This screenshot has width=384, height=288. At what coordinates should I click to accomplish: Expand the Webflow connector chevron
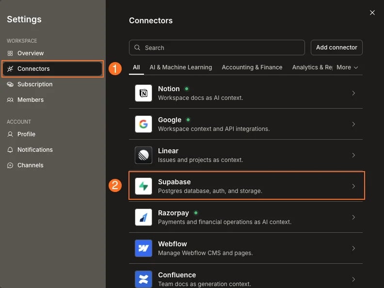pyautogui.click(x=353, y=248)
